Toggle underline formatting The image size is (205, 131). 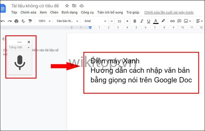149,21
